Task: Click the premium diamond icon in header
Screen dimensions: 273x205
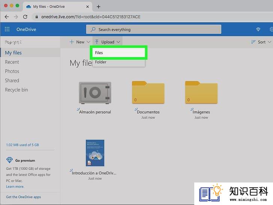Action: coord(258,29)
